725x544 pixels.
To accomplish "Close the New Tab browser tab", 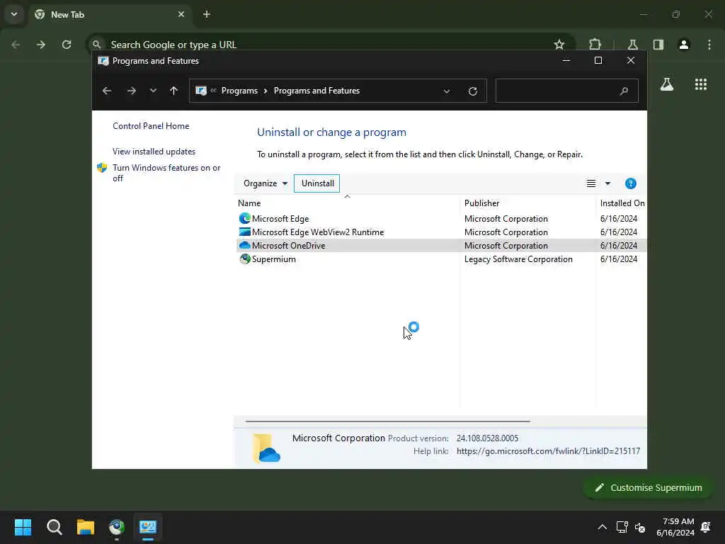I will click(181, 14).
